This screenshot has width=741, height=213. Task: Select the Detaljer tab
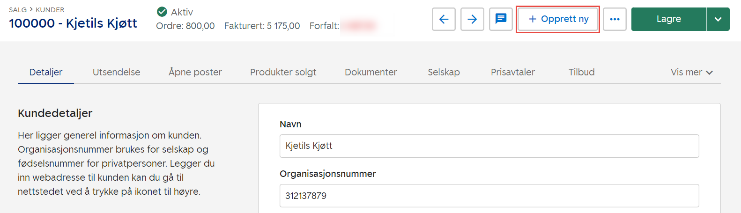point(46,72)
